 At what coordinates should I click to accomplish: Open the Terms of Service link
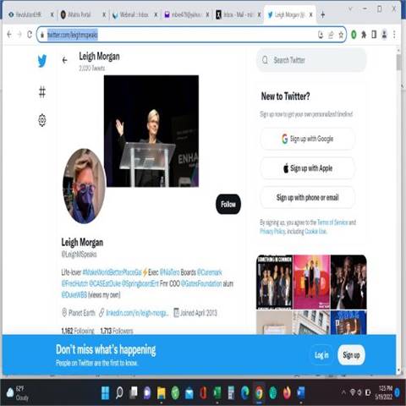[332, 222]
